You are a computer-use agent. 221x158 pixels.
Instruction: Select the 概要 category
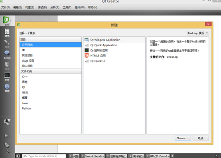[x=51, y=98]
